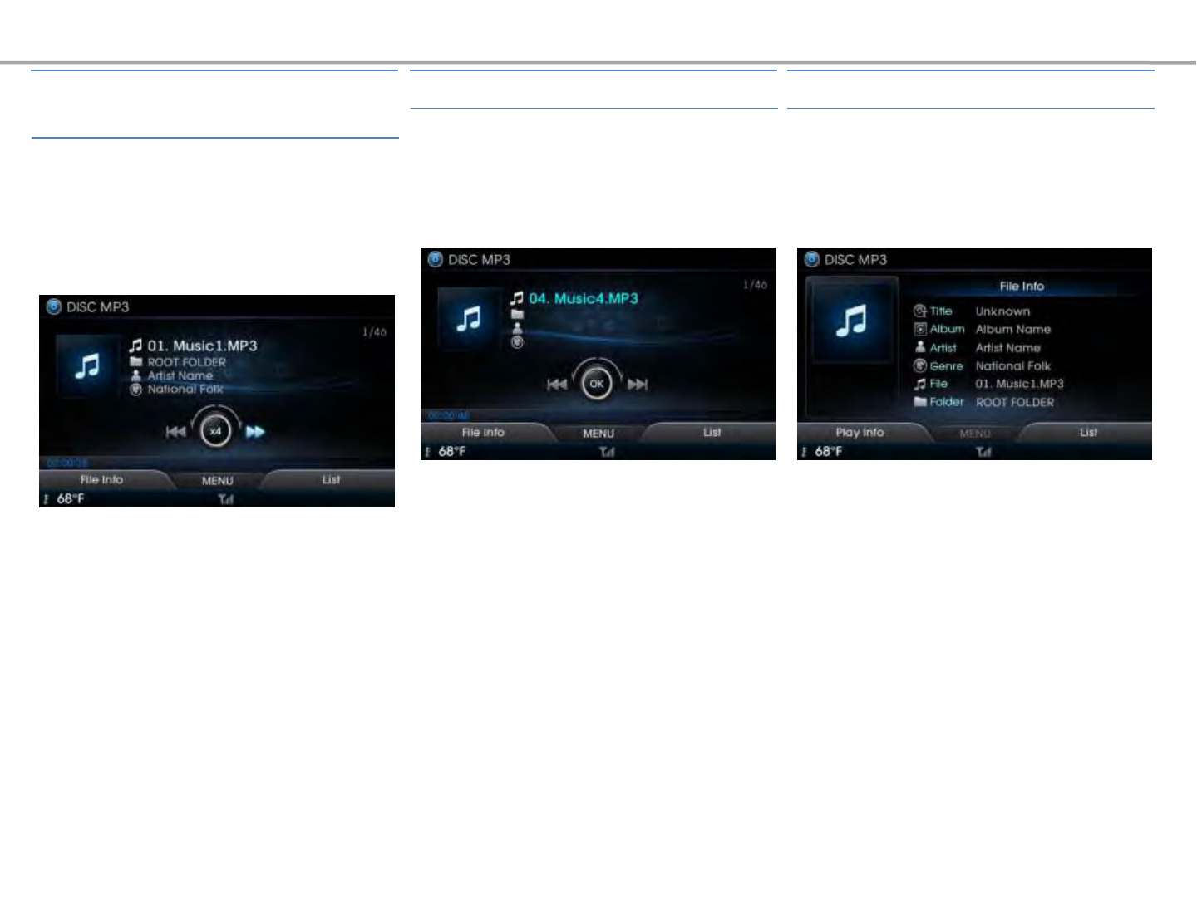Select large album art in File Info screen
This screenshot has width=1197, height=897.
[x=852, y=320]
